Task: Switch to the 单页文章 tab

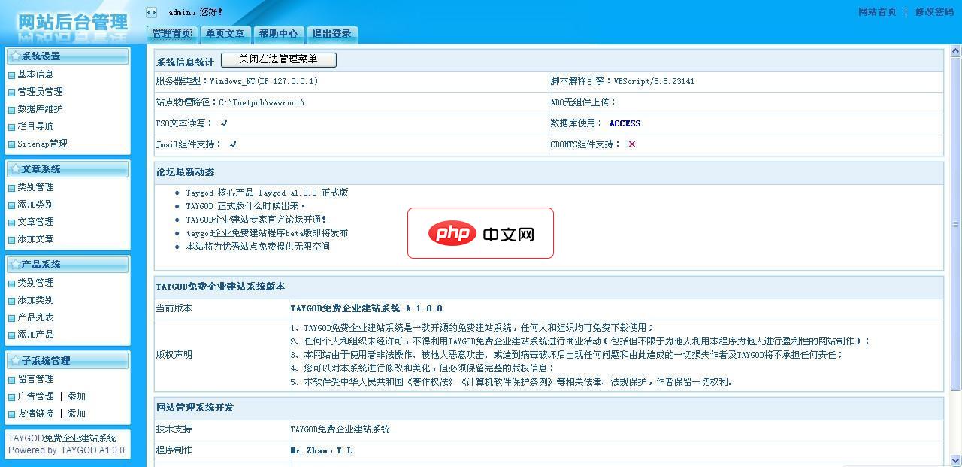Action: (225, 33)
